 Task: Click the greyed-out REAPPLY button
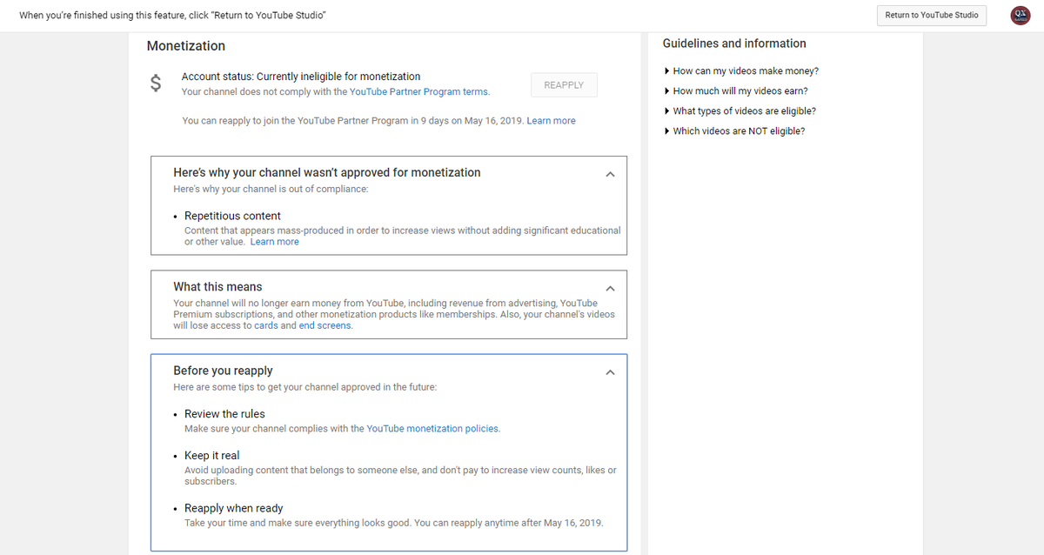coord(564,84)
